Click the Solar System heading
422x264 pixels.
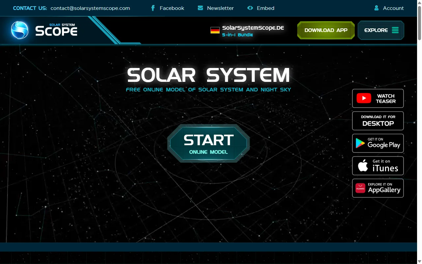point(208,75)
